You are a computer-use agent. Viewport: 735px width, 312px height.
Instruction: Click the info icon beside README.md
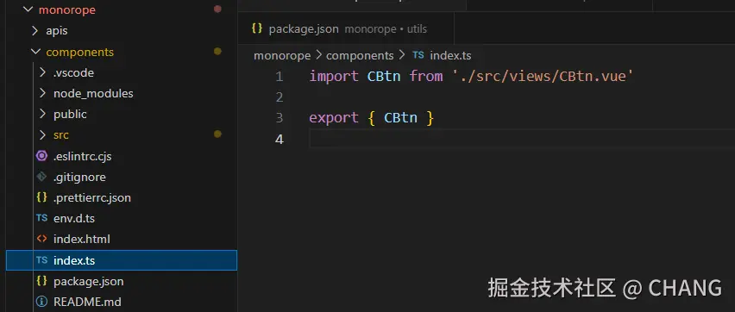(x=41, y=302)
